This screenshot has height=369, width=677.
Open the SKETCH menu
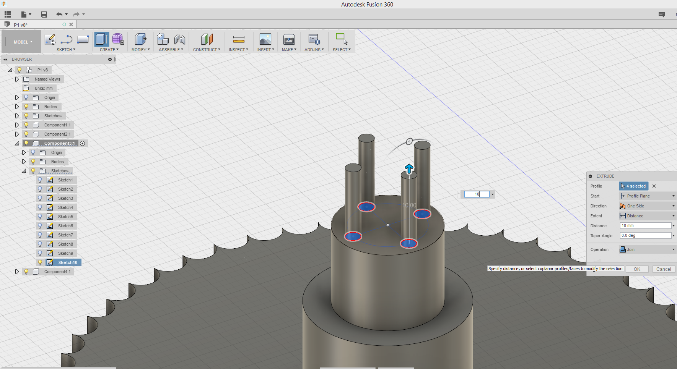pyautogui.click(x=66, y=50)
